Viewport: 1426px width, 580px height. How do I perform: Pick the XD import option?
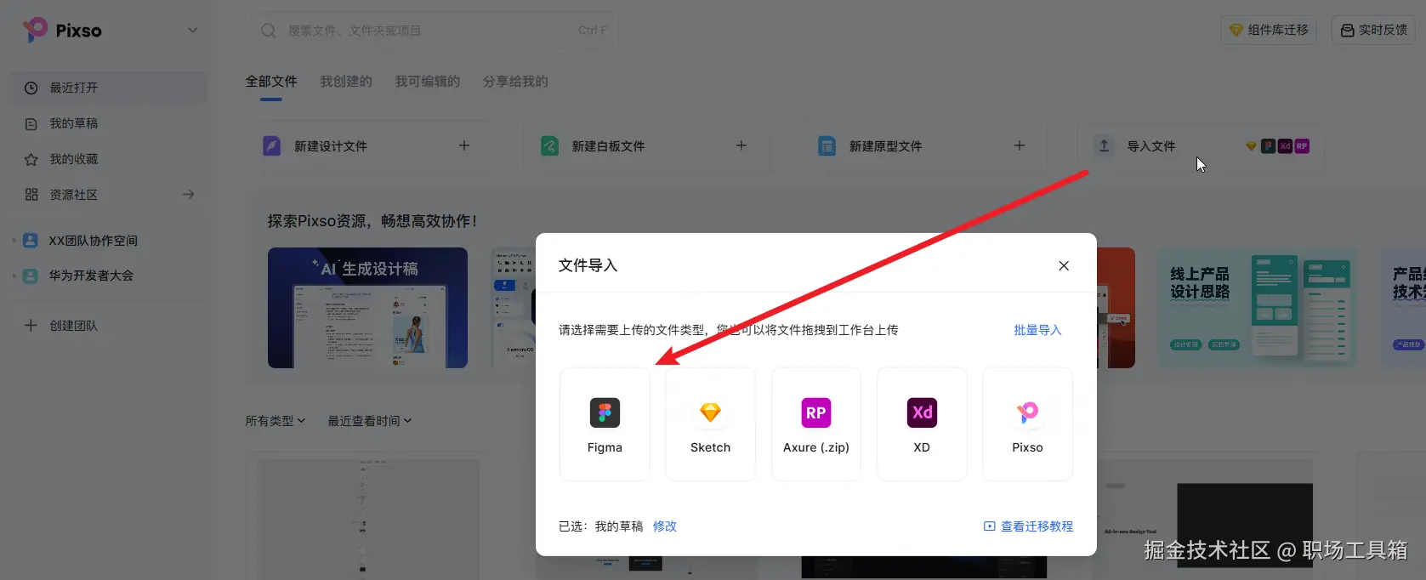click(x=922, y=424)
